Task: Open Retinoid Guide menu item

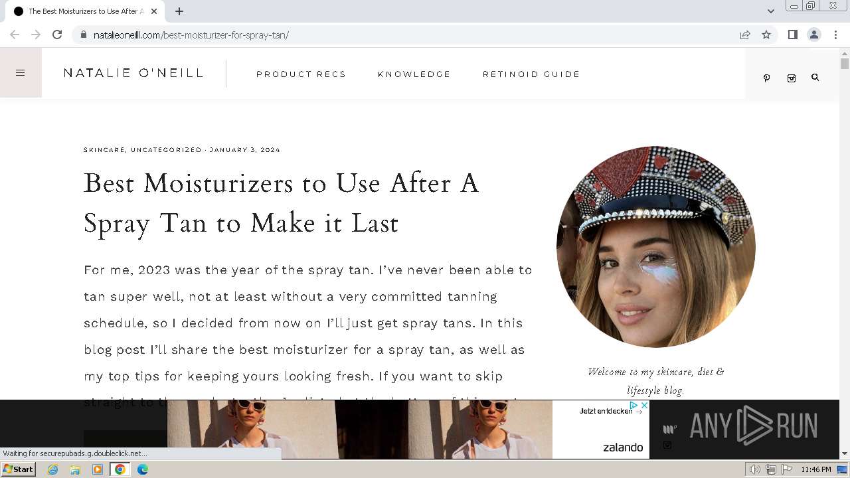Action: pos(531,74)
